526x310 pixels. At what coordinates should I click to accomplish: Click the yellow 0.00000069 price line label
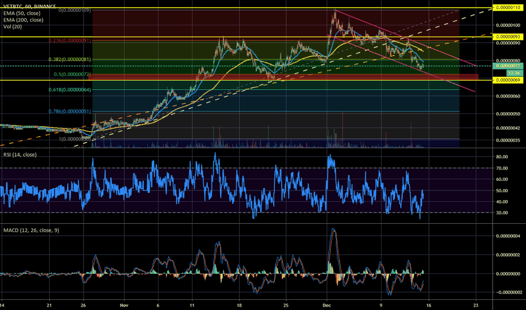[508, 80]
